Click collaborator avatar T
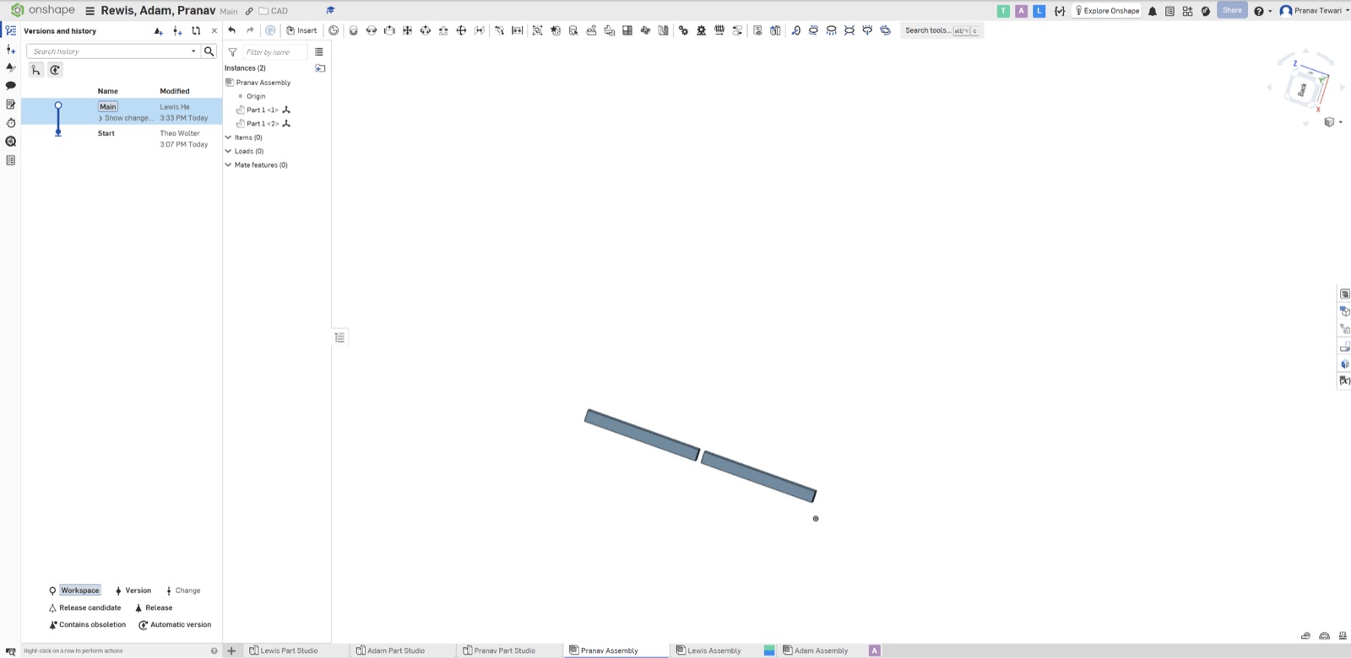The height and width of the screenshot is (658, 1351). (x=1003, y=11)
